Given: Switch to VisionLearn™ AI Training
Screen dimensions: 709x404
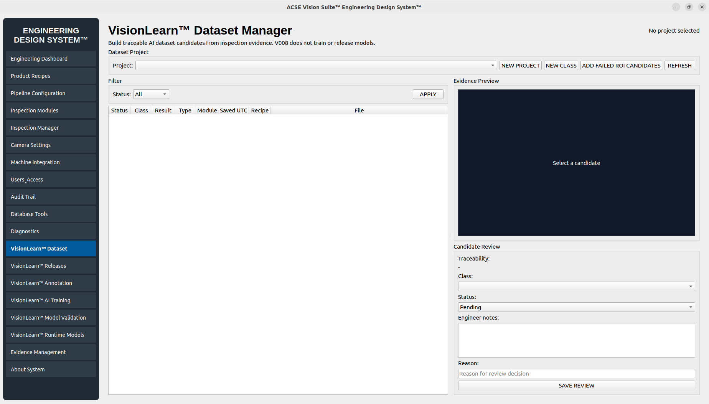Looking at the screenshot, I should coord(51,300).
